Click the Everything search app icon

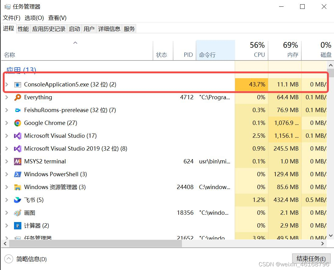[x=17, y=97]
